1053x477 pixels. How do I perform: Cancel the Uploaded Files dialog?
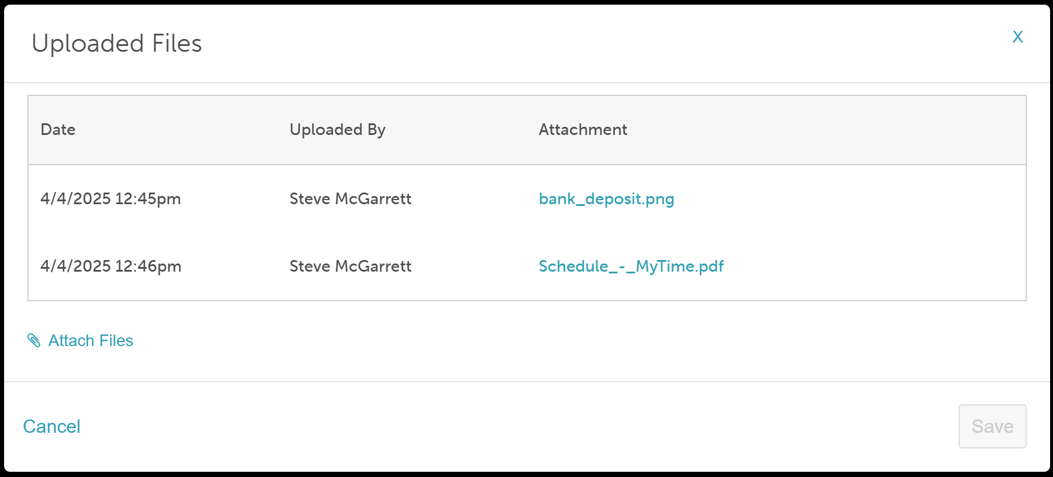(52, 426)
